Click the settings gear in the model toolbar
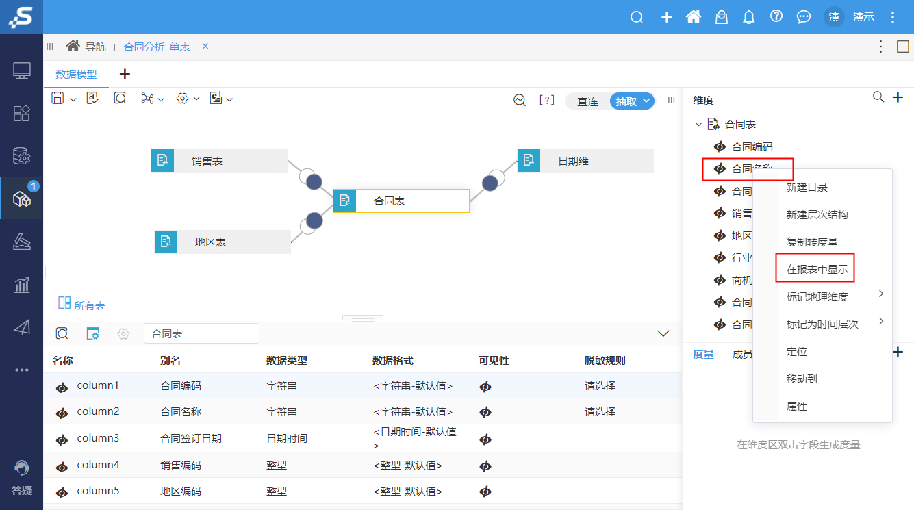 (x=182, y=98)
